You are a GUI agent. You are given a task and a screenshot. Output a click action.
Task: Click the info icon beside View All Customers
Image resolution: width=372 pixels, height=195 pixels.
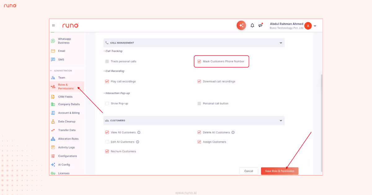(x=139, y=132)
